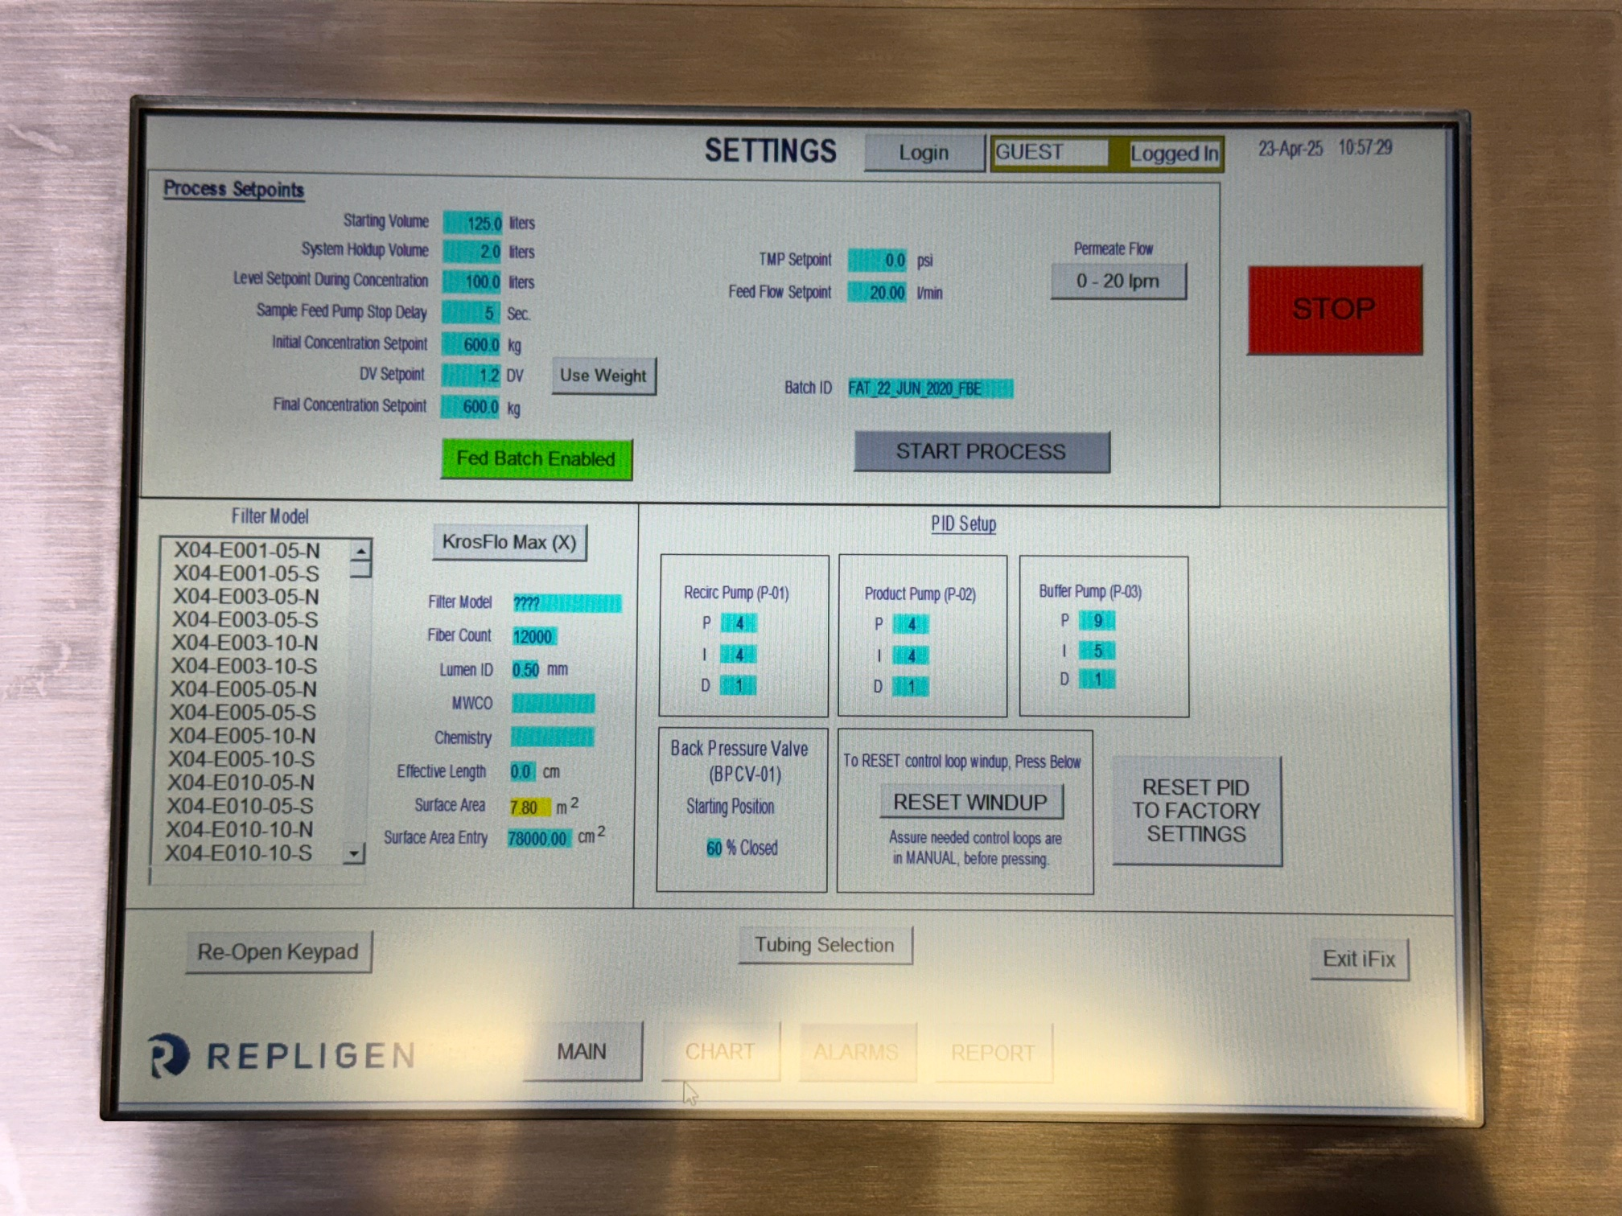Edit the Starting Volume value field
Screen dimensions: 1622x1216
click(x=474, y=223)
